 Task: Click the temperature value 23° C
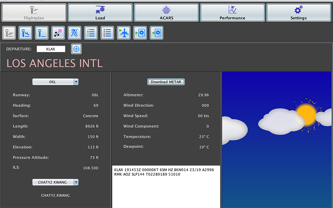point(204,137)
